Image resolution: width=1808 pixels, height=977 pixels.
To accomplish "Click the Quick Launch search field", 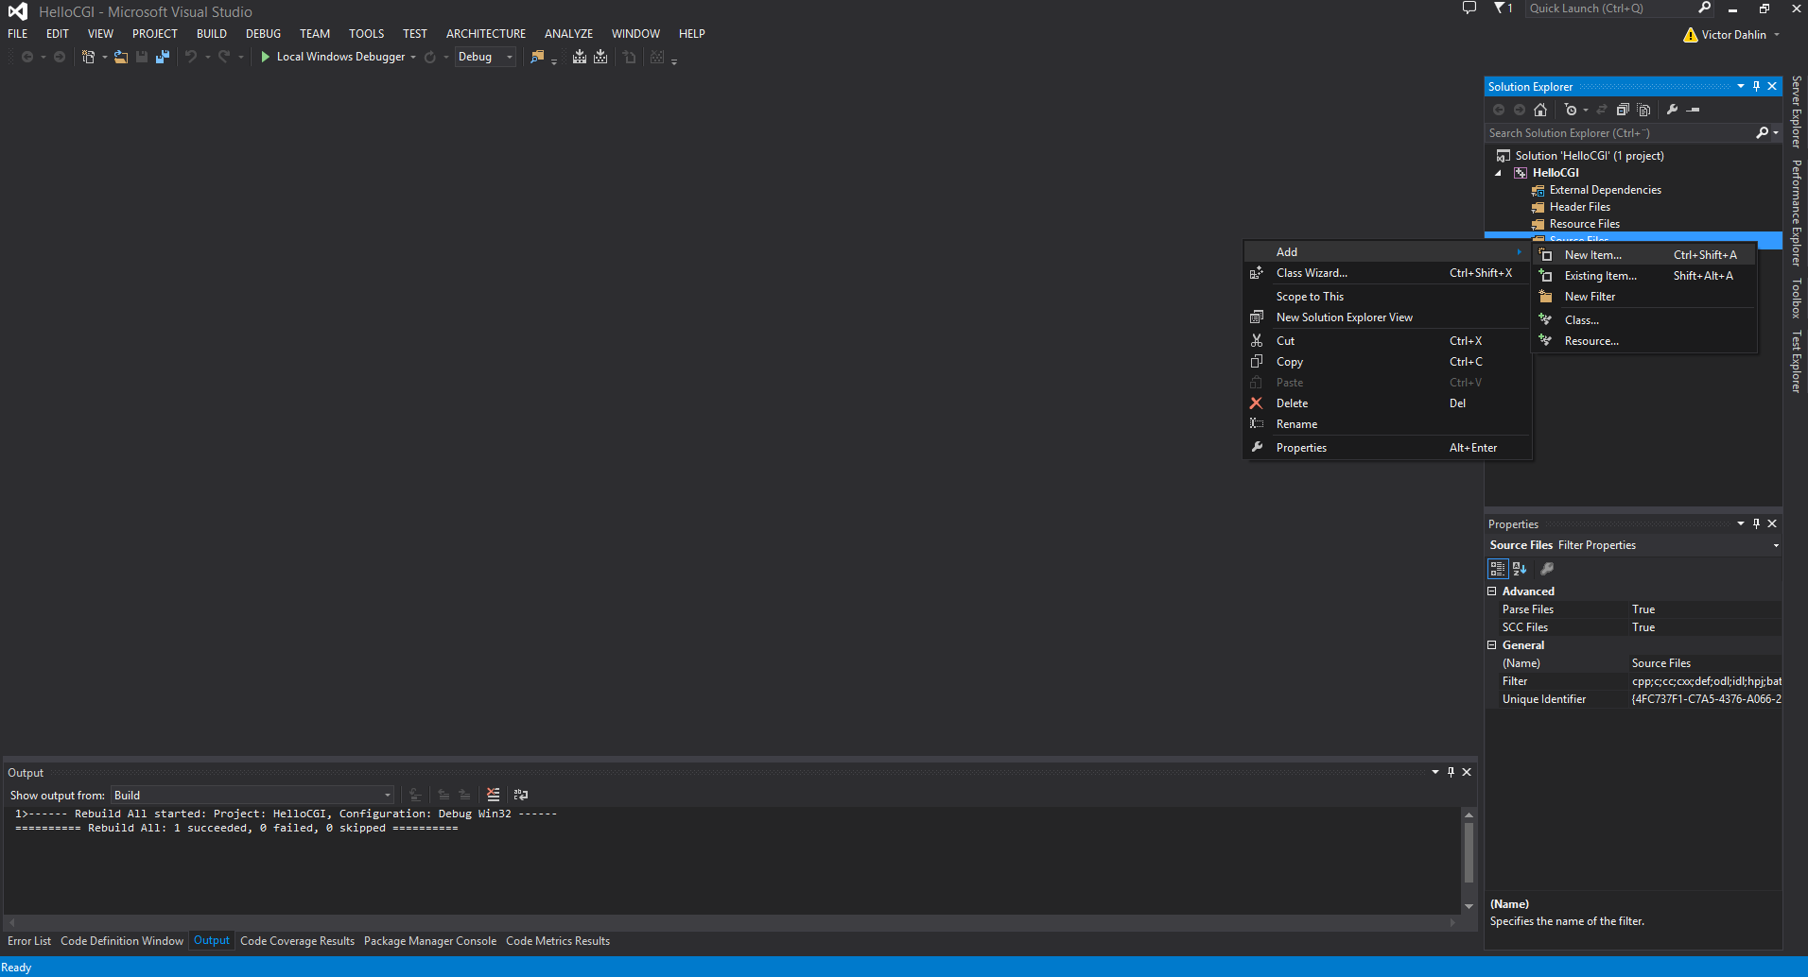I will tap(1611, 9).
